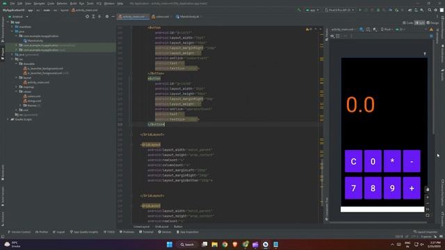Open the project panel settings gear

[107, 17]
